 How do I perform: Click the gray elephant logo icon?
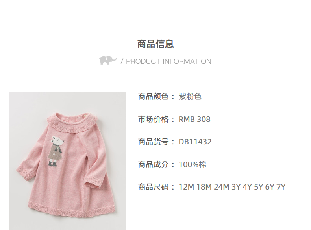pyautogui.click(x=108, y=60)
